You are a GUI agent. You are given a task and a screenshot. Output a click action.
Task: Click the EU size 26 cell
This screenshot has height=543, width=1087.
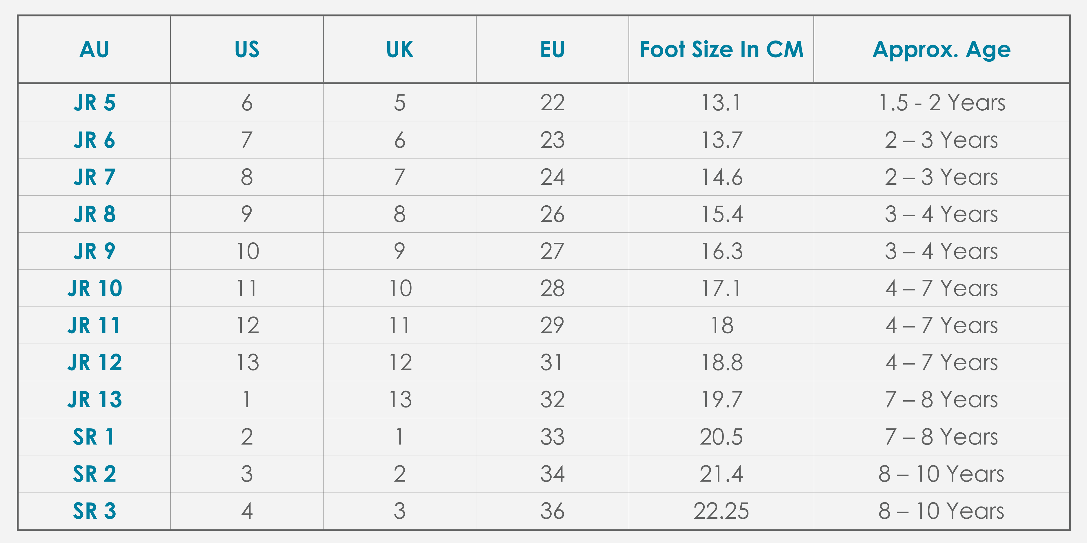[x=552, y=214]
